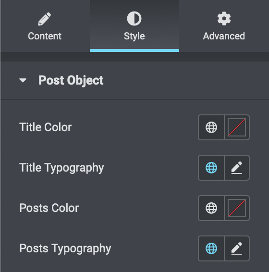Viewport: 269px width, 272px height.
Task: Click the Content tab pencil icon
Action: 45,19
